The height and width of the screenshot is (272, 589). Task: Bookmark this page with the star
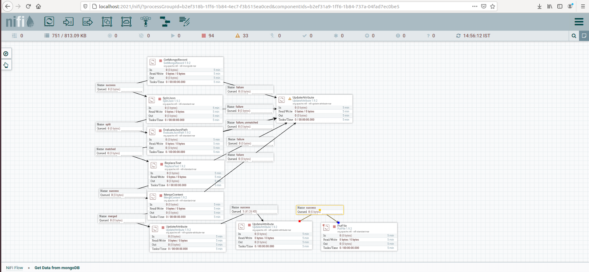point(493,6)
